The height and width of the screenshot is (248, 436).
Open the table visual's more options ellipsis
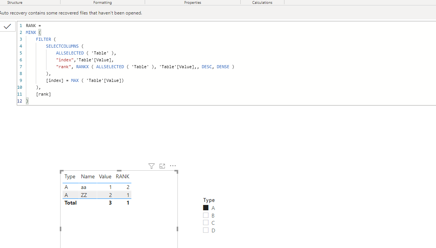(x=173, y=166)
